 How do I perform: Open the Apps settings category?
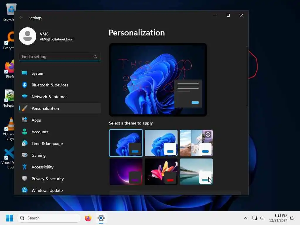click(60, 120)
